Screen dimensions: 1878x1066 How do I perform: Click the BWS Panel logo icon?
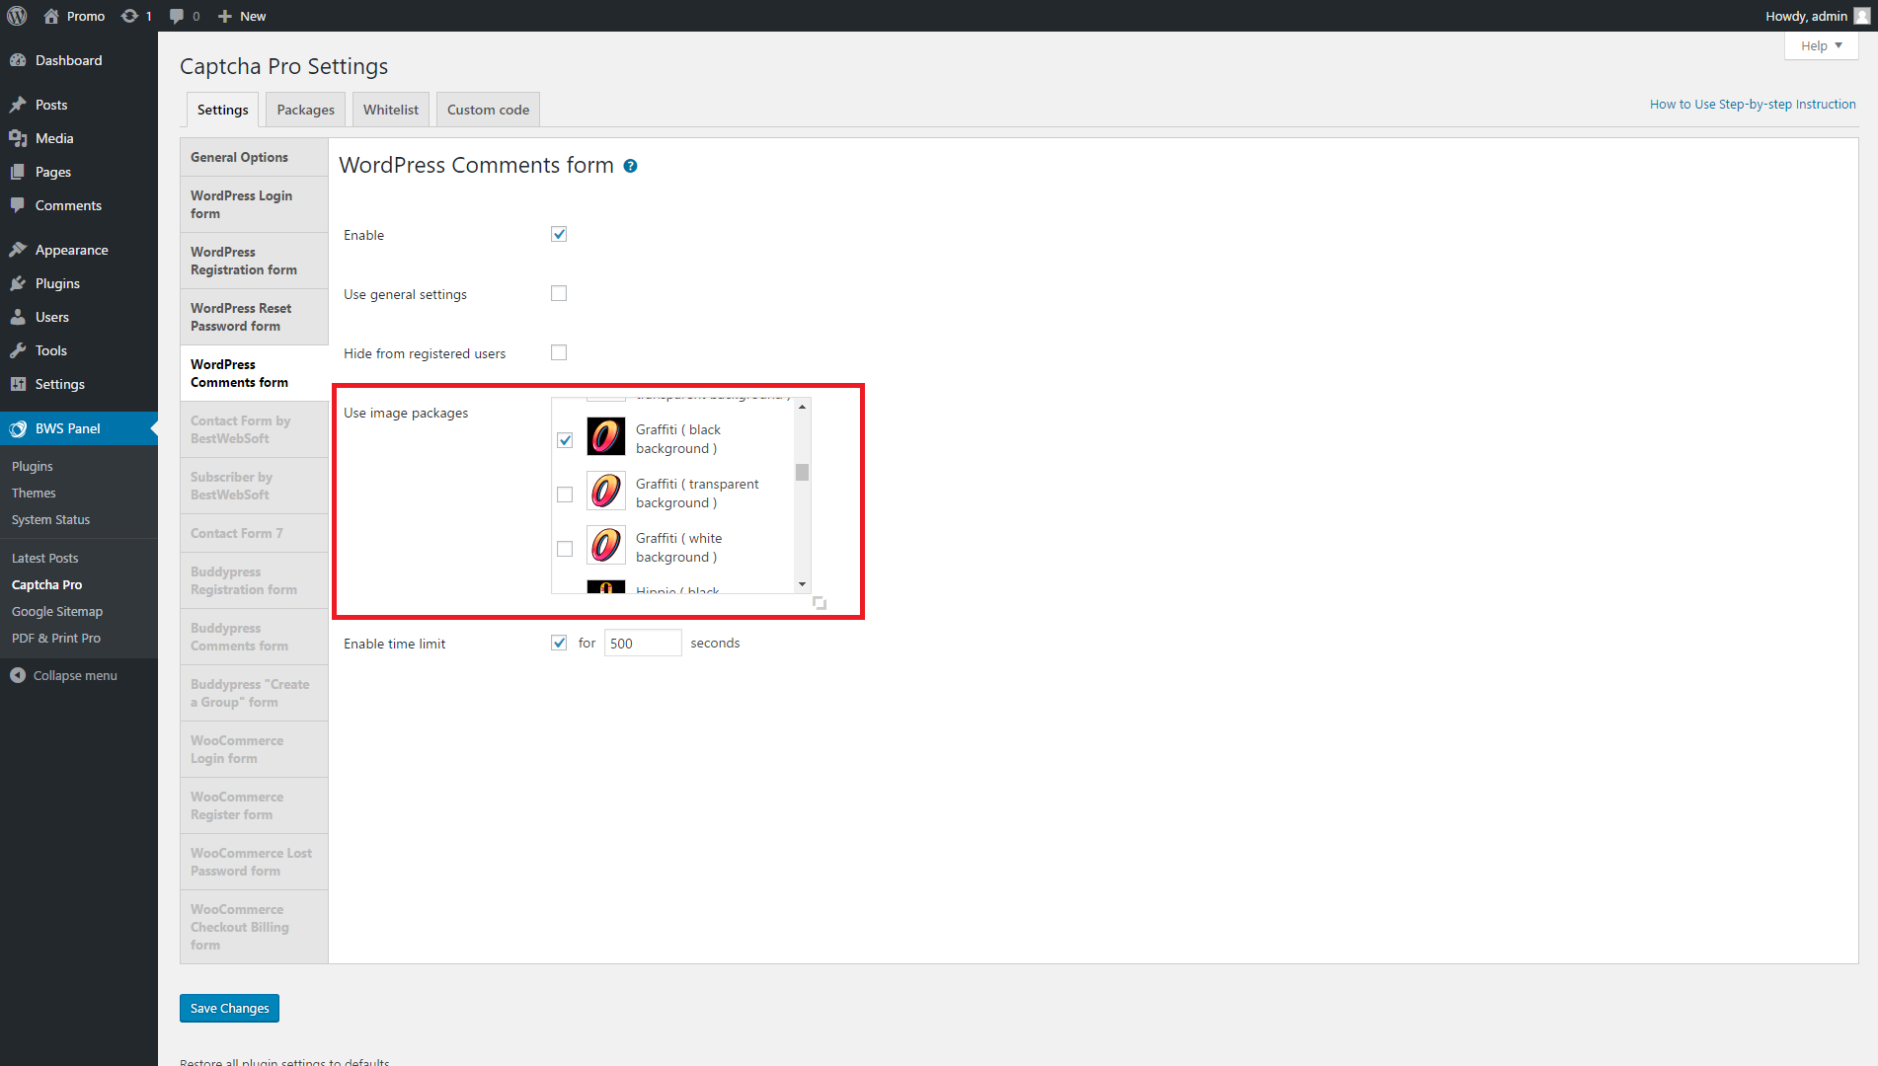18,428
